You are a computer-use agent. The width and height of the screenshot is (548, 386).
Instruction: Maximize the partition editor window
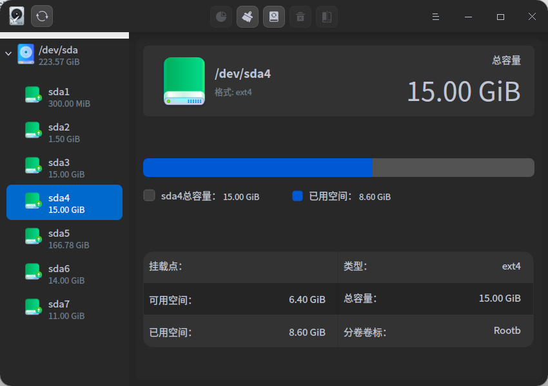click(500, 17)
